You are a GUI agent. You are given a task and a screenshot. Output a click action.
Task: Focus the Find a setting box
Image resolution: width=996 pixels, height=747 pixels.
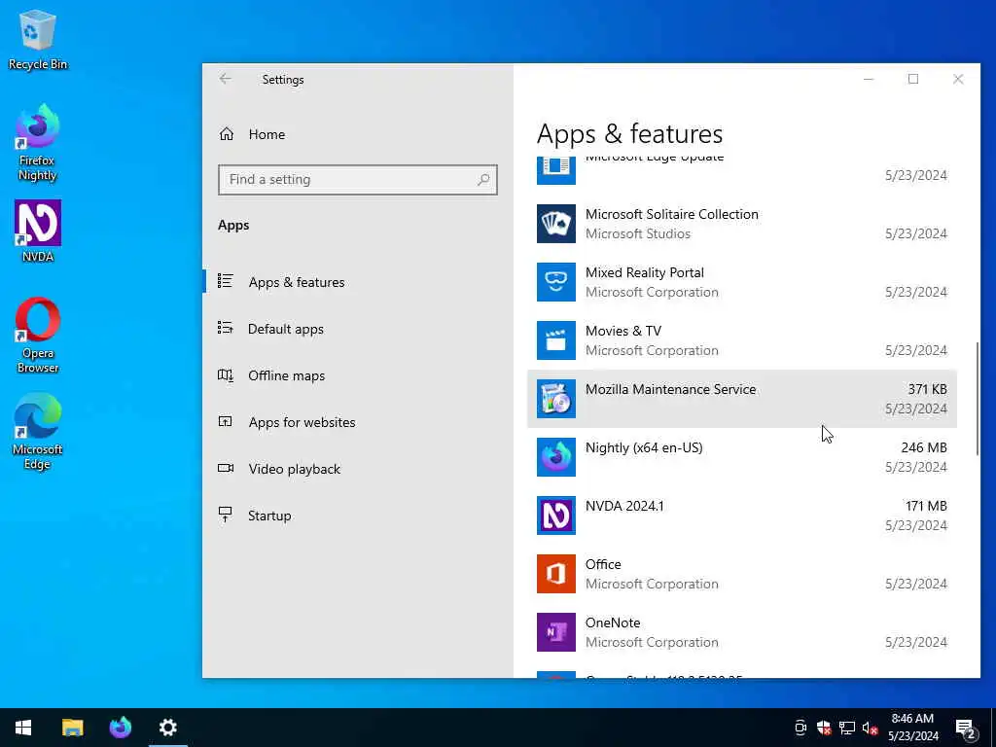click(358, 180)
